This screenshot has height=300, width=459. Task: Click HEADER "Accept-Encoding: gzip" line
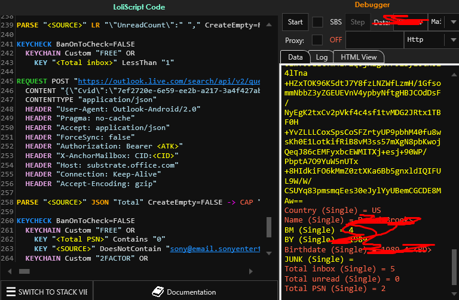(91, 184)
